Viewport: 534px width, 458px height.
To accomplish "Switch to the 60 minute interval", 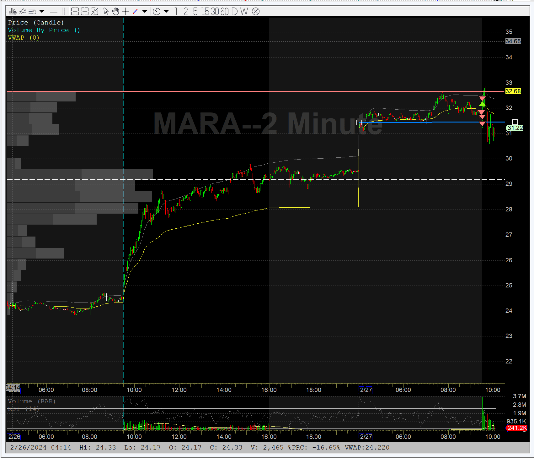I will (x=225, y=12).
